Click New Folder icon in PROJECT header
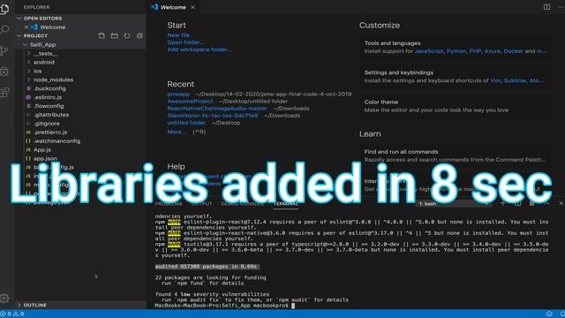Image resolution: width=565 pixels, height=318 pixels. [x=114, y=35]
